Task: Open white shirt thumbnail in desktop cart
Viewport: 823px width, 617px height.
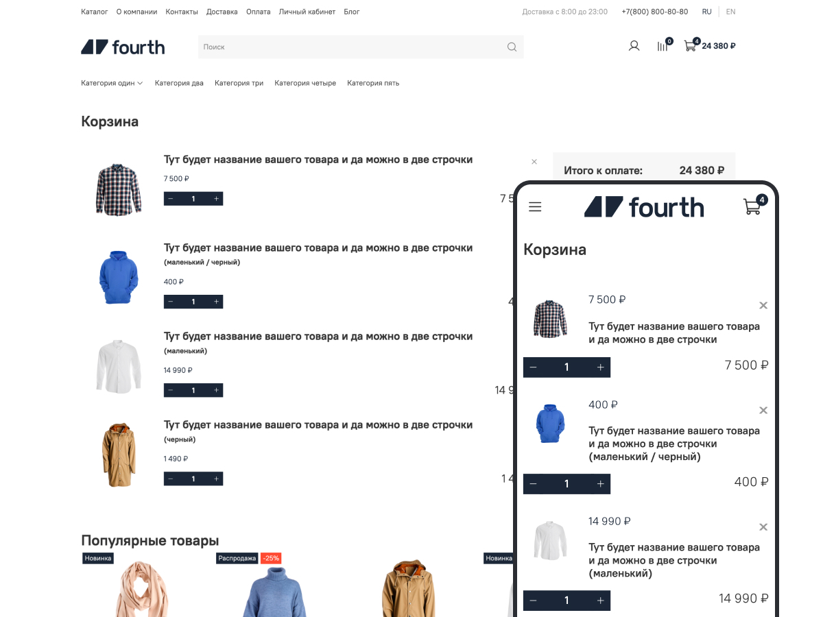Action: 119,366
